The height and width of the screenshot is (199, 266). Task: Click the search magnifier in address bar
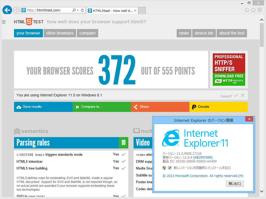click(x=74, y=10)
